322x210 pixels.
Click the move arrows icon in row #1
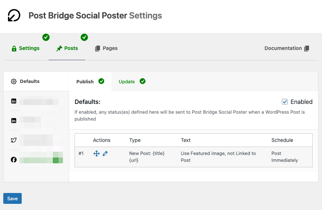click(97, 154)
